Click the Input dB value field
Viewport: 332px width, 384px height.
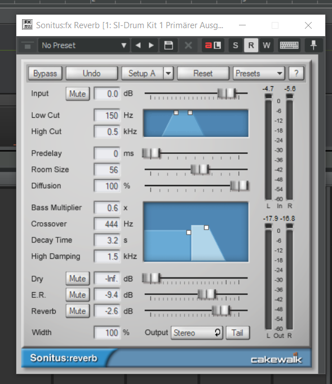coord(107,94)
